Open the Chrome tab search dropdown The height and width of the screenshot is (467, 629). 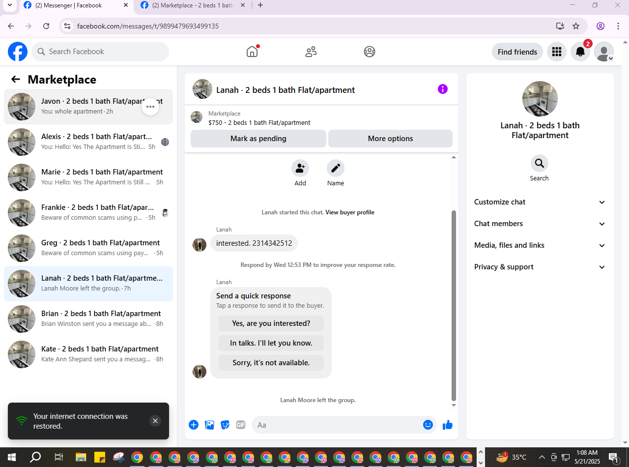9,5
